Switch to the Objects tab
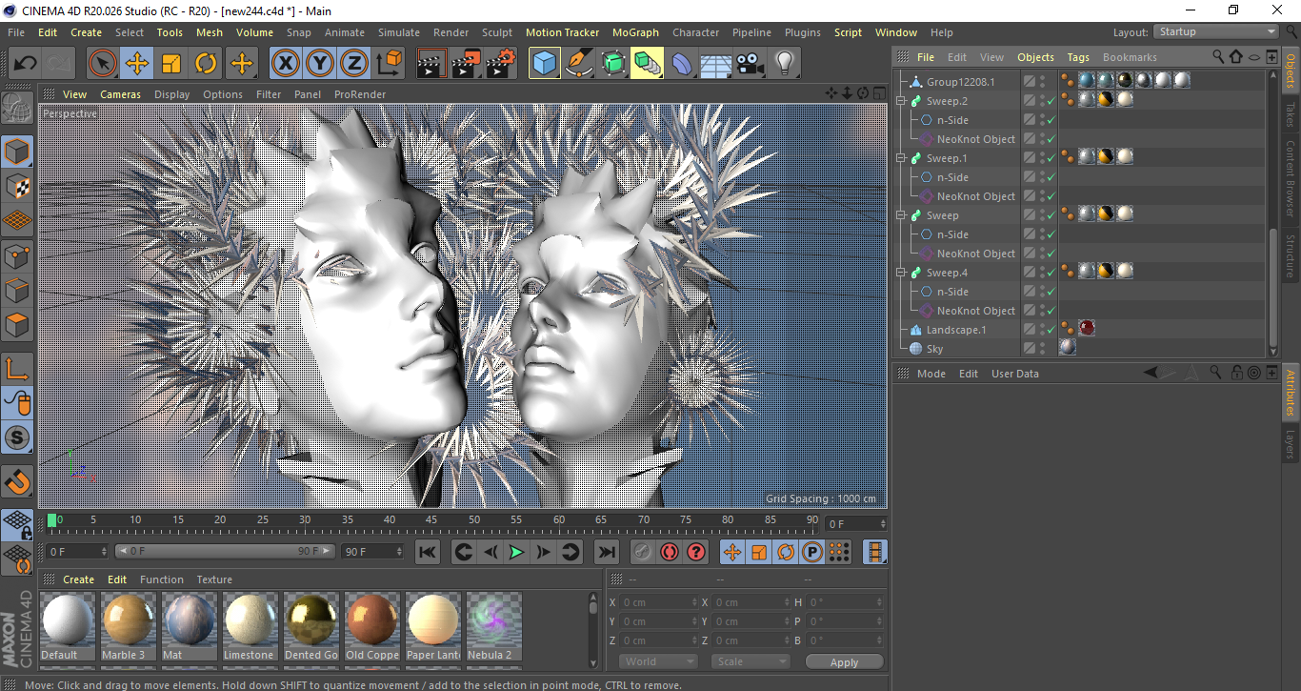 (1035, 57)
